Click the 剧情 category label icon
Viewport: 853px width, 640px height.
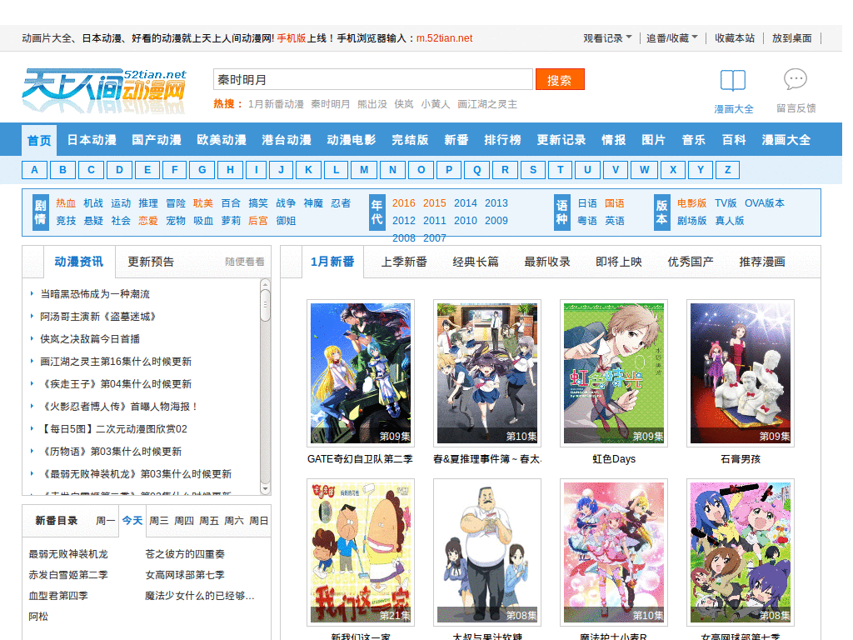[40, 212]
